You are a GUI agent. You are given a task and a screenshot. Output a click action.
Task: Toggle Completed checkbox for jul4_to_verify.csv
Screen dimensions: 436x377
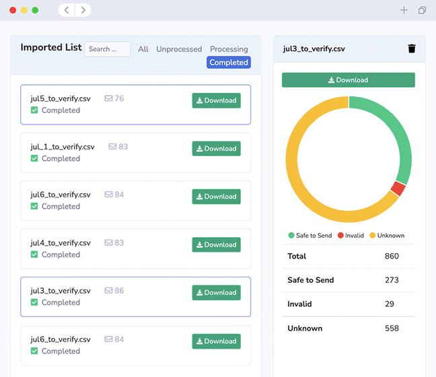click(34, 254)
